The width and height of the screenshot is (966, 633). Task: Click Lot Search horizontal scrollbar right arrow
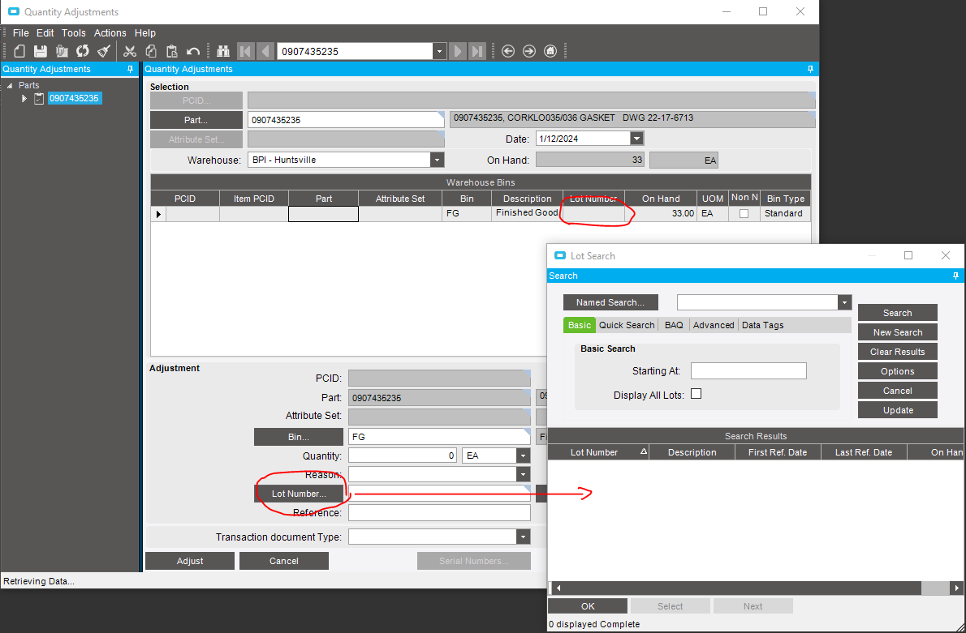pyautogui.click(x=956, y=588)
